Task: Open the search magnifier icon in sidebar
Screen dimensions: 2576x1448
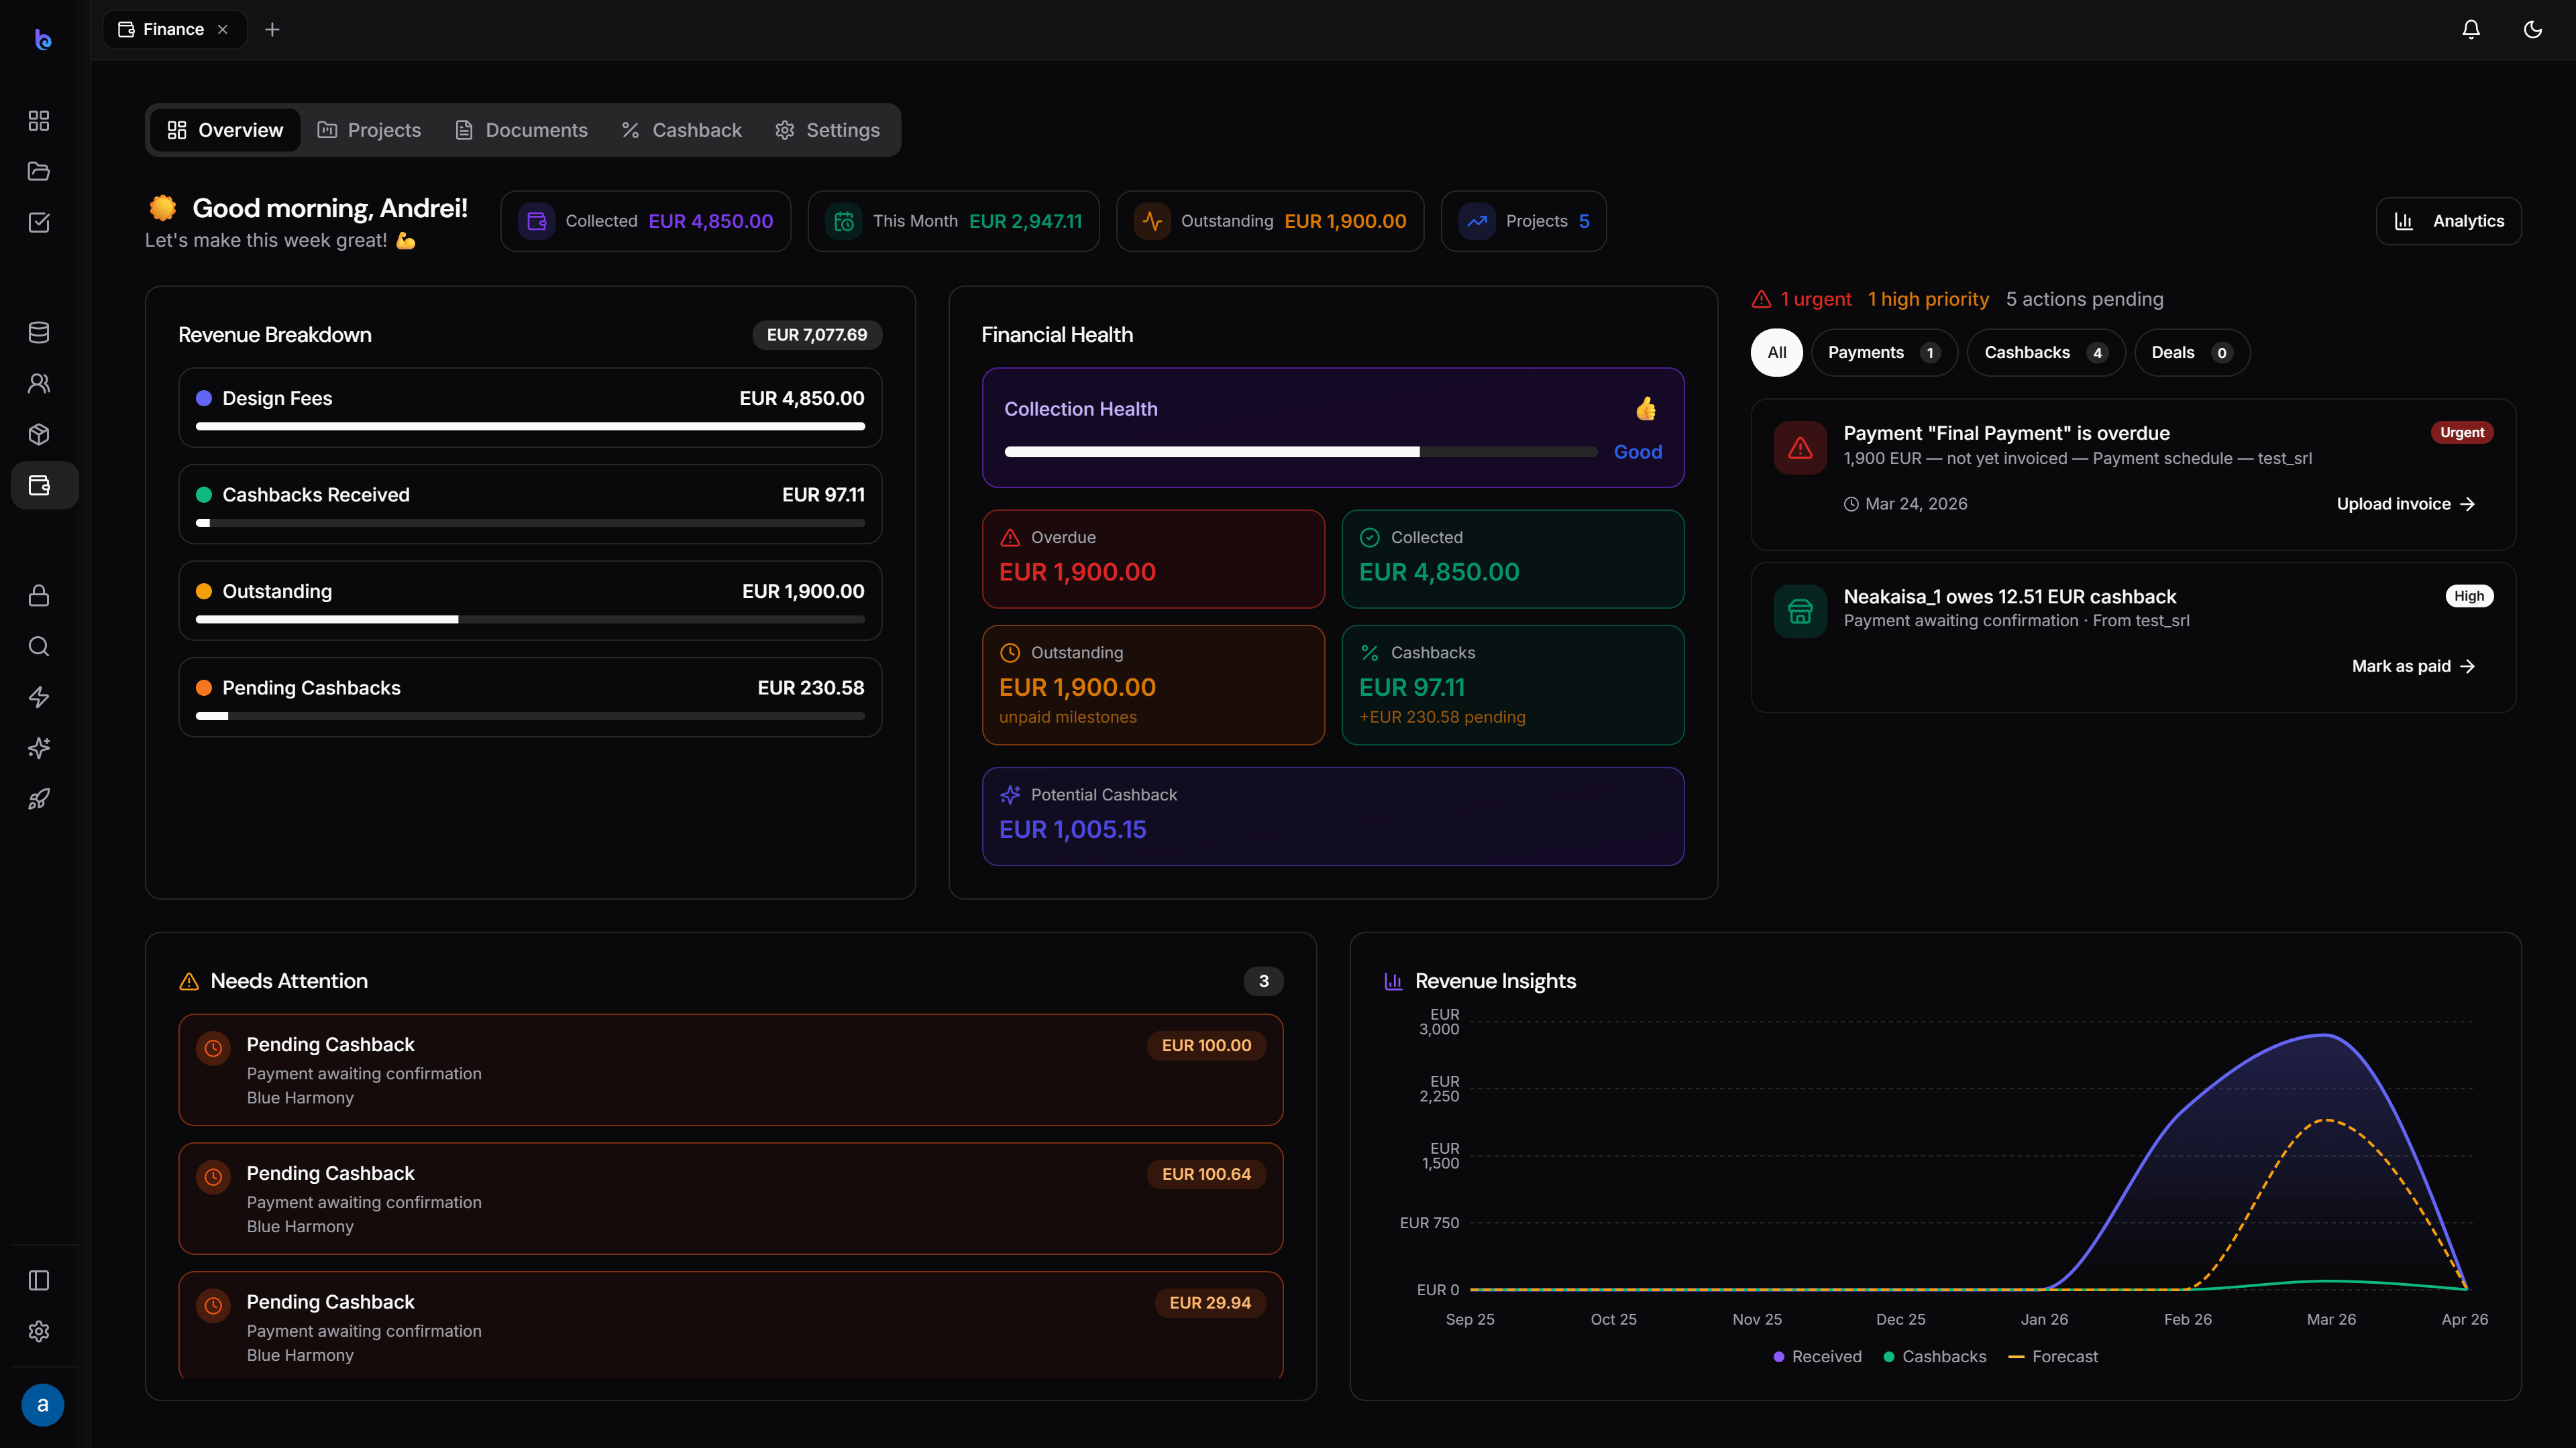Action: [39, 646]
